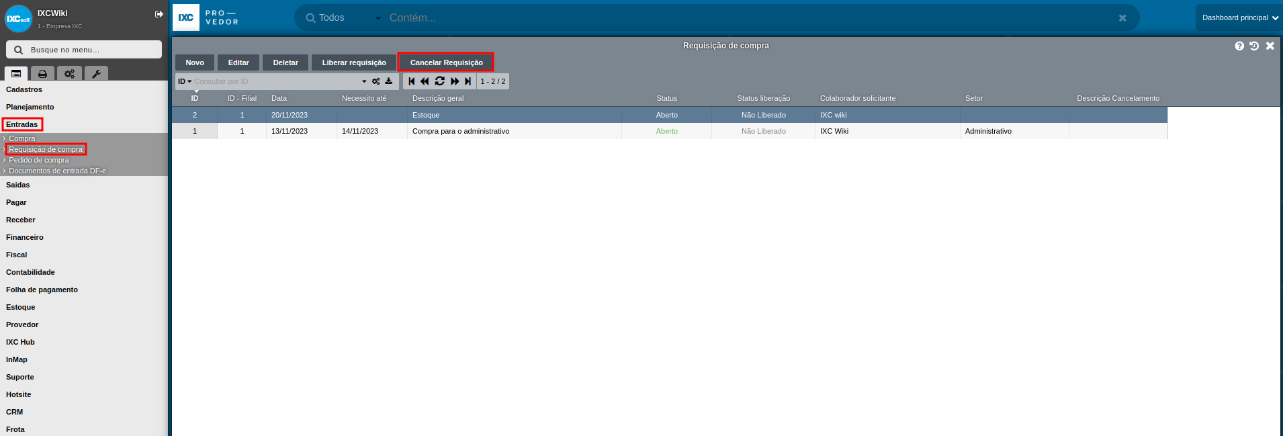Open the Financeiro menu section
This screenshot has width=1283, height=436.
click(x=25, y=237)
